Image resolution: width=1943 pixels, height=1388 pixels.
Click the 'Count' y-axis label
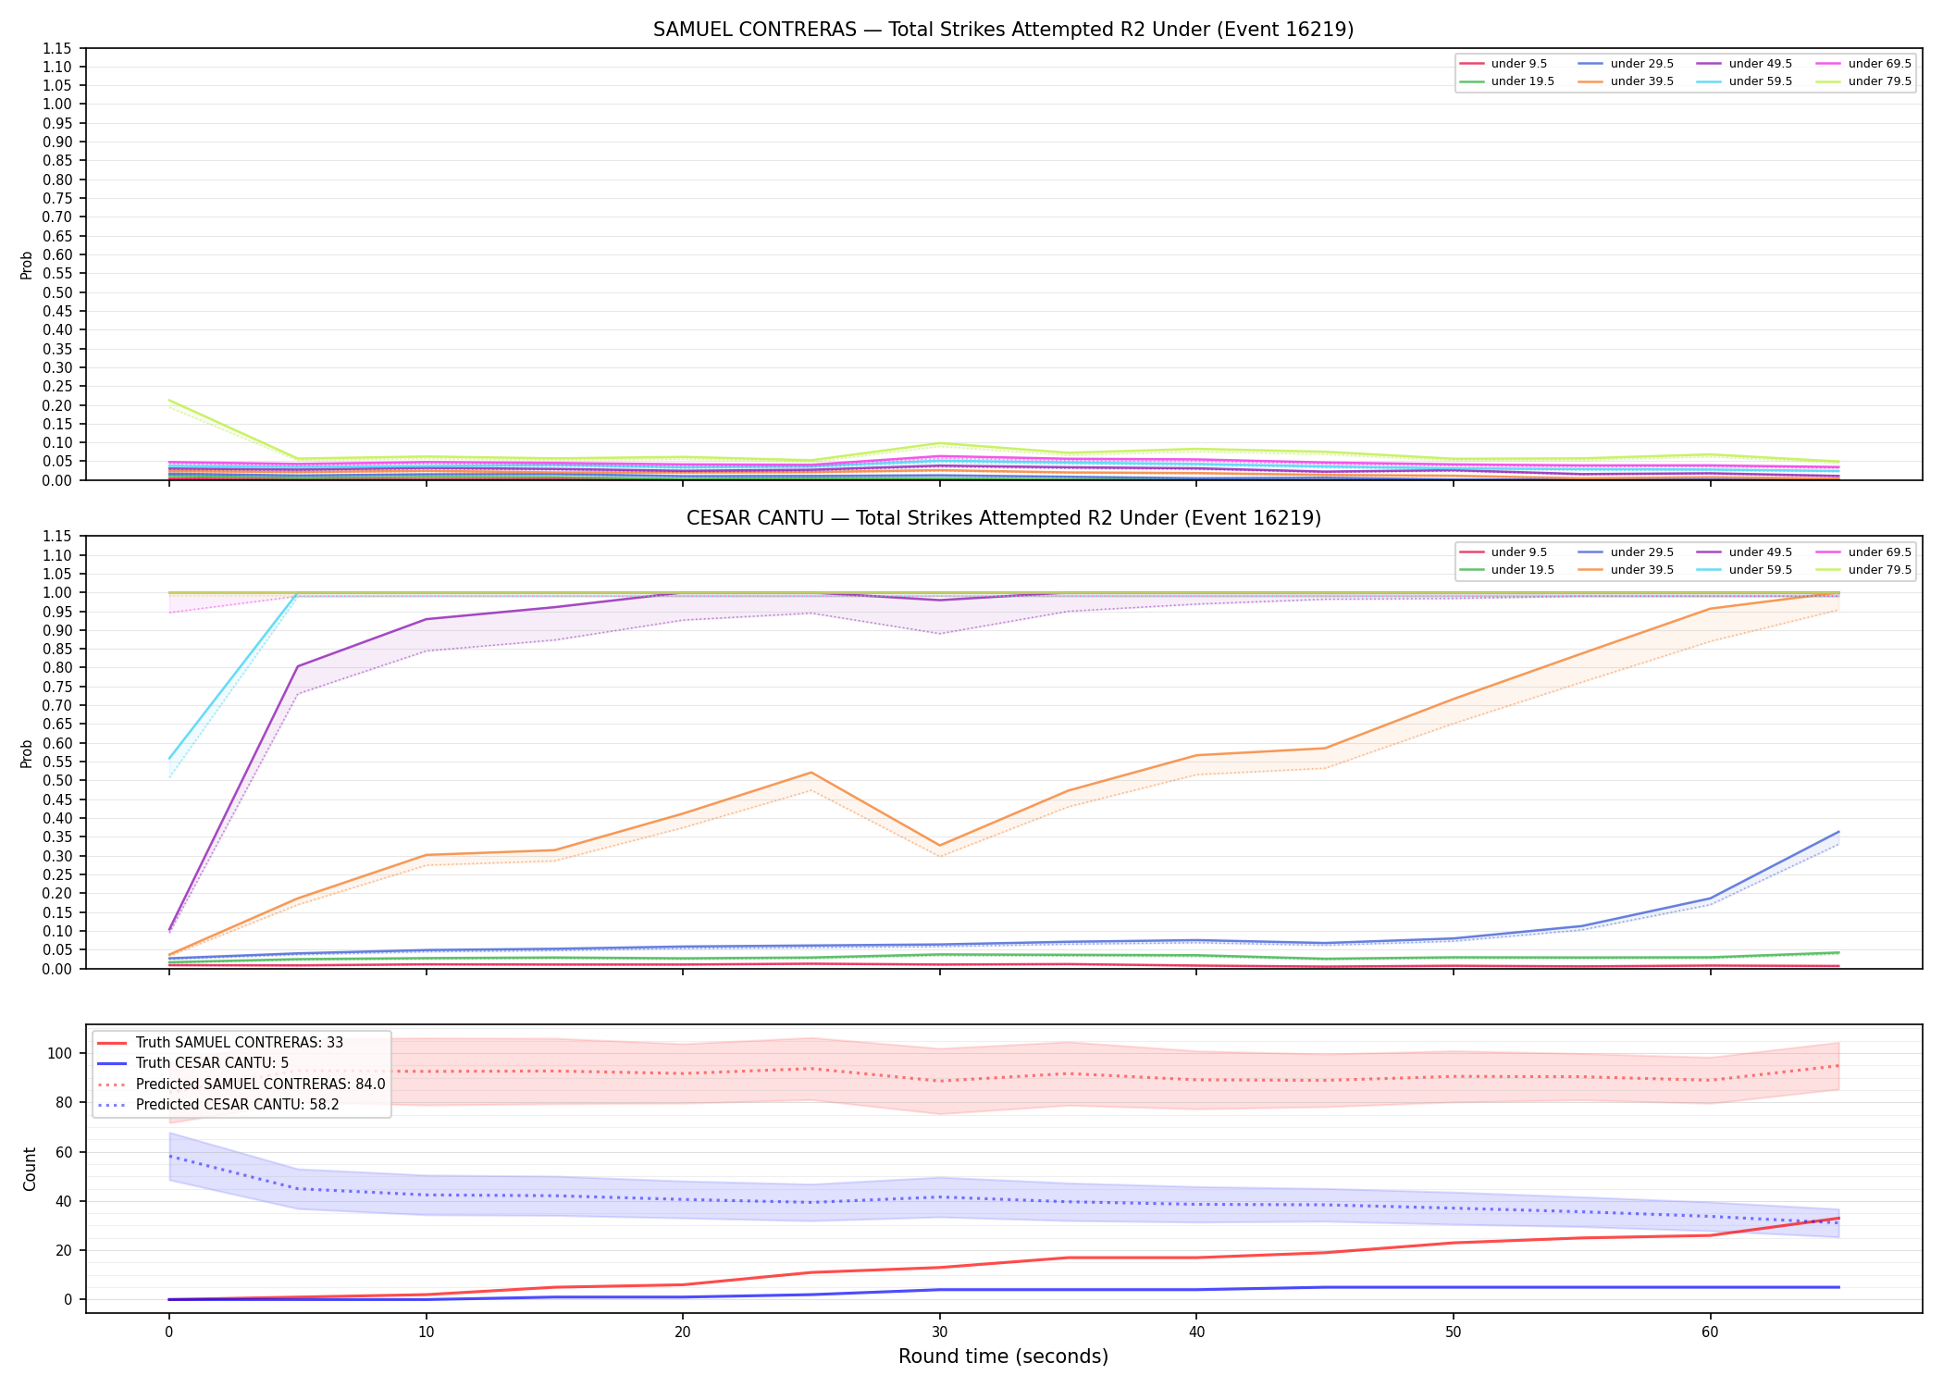pyautogui.click(x=30, y=1169)
